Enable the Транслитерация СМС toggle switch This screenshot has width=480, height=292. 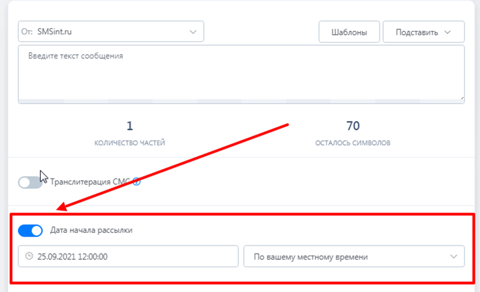point(30,182)
